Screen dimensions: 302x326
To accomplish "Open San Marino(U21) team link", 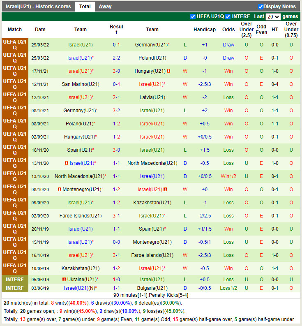I will (x=81, y=84).
